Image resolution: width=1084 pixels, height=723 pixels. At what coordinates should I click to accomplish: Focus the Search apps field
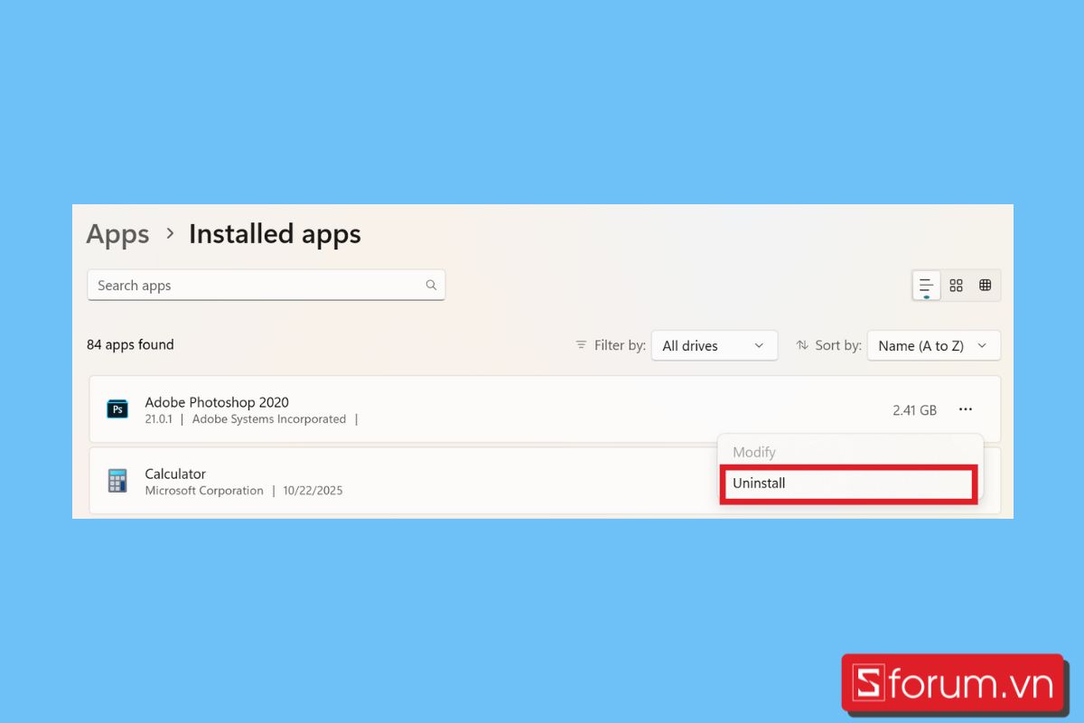point(266,285)
